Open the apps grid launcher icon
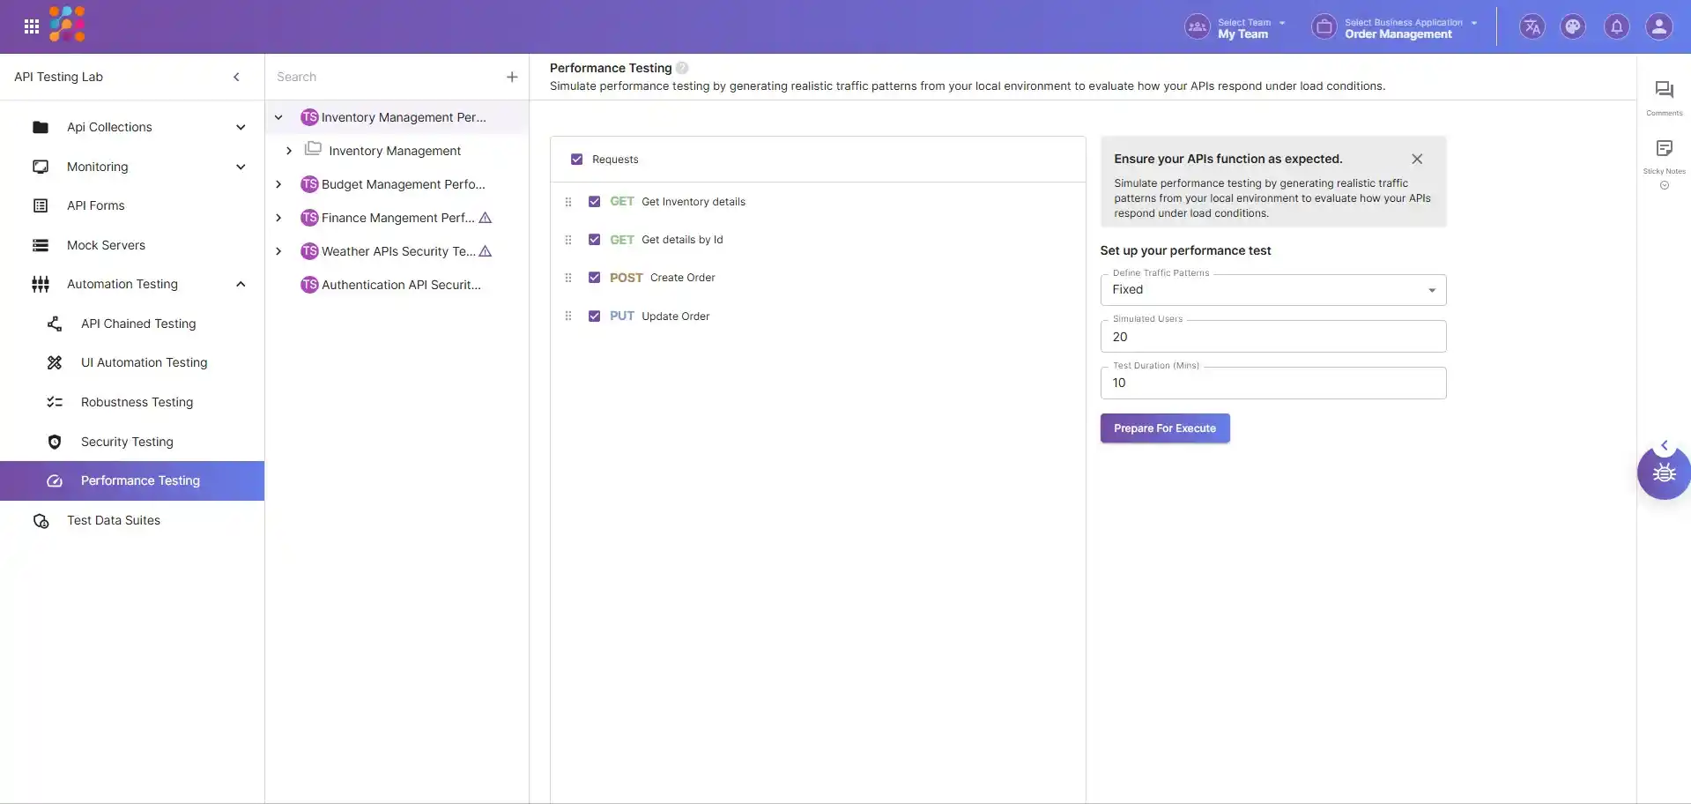 click(x=32, y=26)
